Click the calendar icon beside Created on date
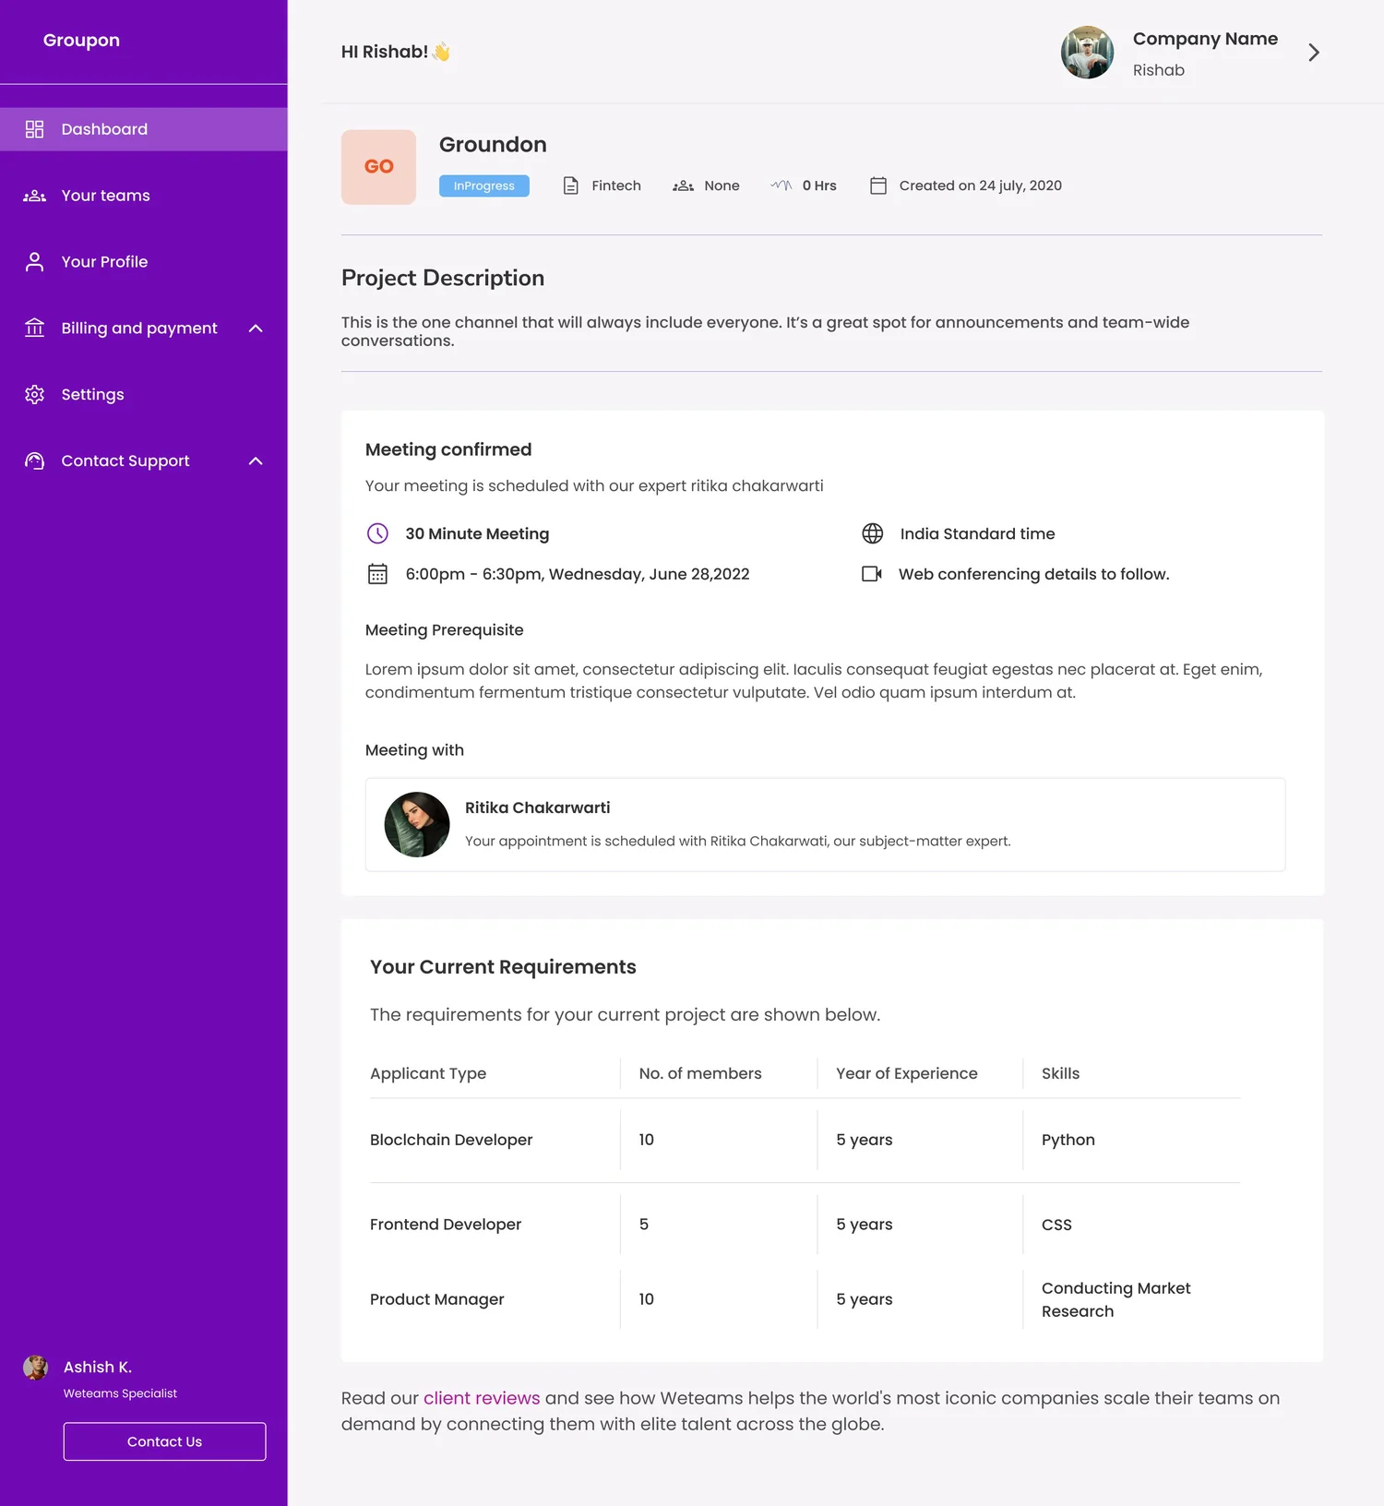This screenshot has height=1506, width=1384. tap(878, 185)
